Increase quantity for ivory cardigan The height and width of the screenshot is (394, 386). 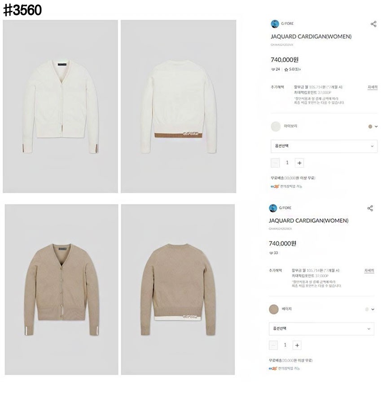coord(299,163)
